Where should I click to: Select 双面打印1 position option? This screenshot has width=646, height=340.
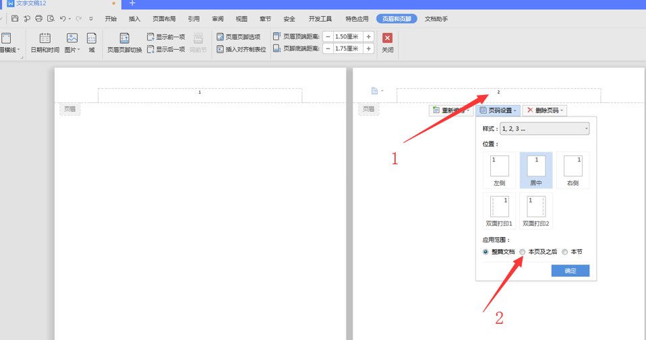tap(499, 211)
